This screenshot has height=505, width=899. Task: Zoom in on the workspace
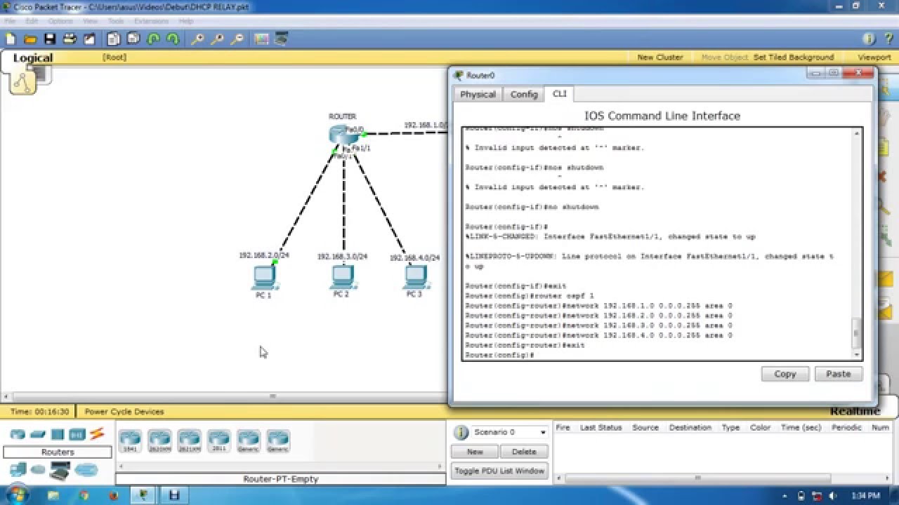pos(198,39)
